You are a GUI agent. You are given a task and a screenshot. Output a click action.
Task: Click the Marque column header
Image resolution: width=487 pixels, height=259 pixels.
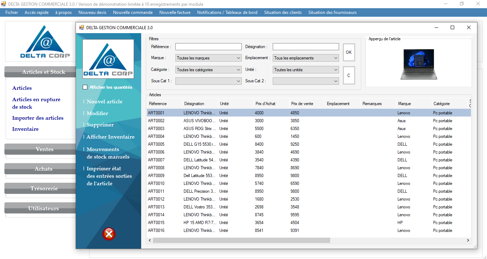pyautogui.click(x=414, y=104)
